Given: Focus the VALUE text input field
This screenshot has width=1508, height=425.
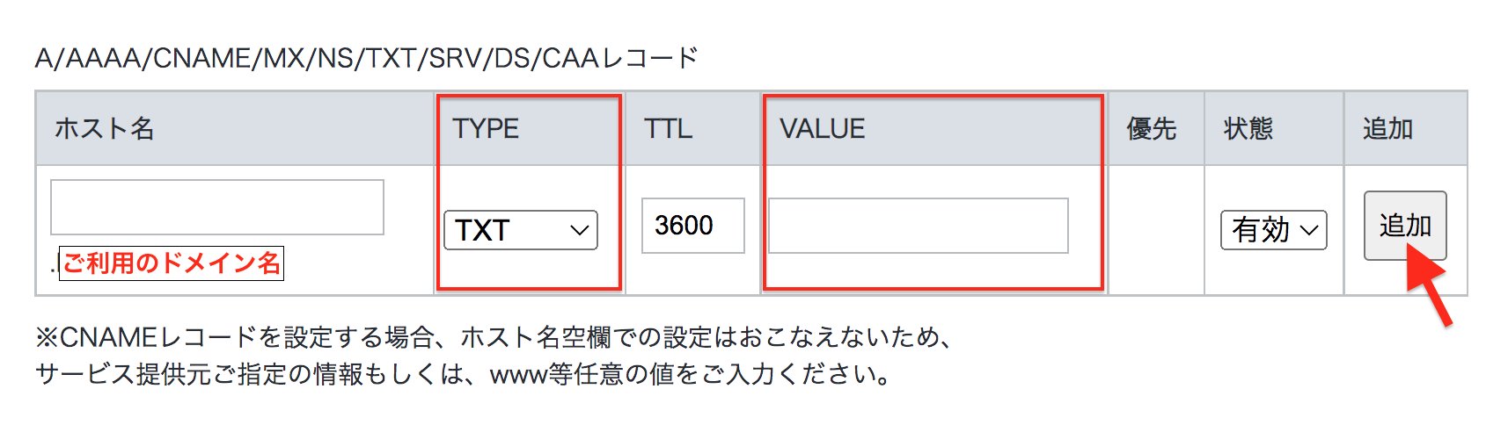Looking at the screenshot, I should pos(918,226).
